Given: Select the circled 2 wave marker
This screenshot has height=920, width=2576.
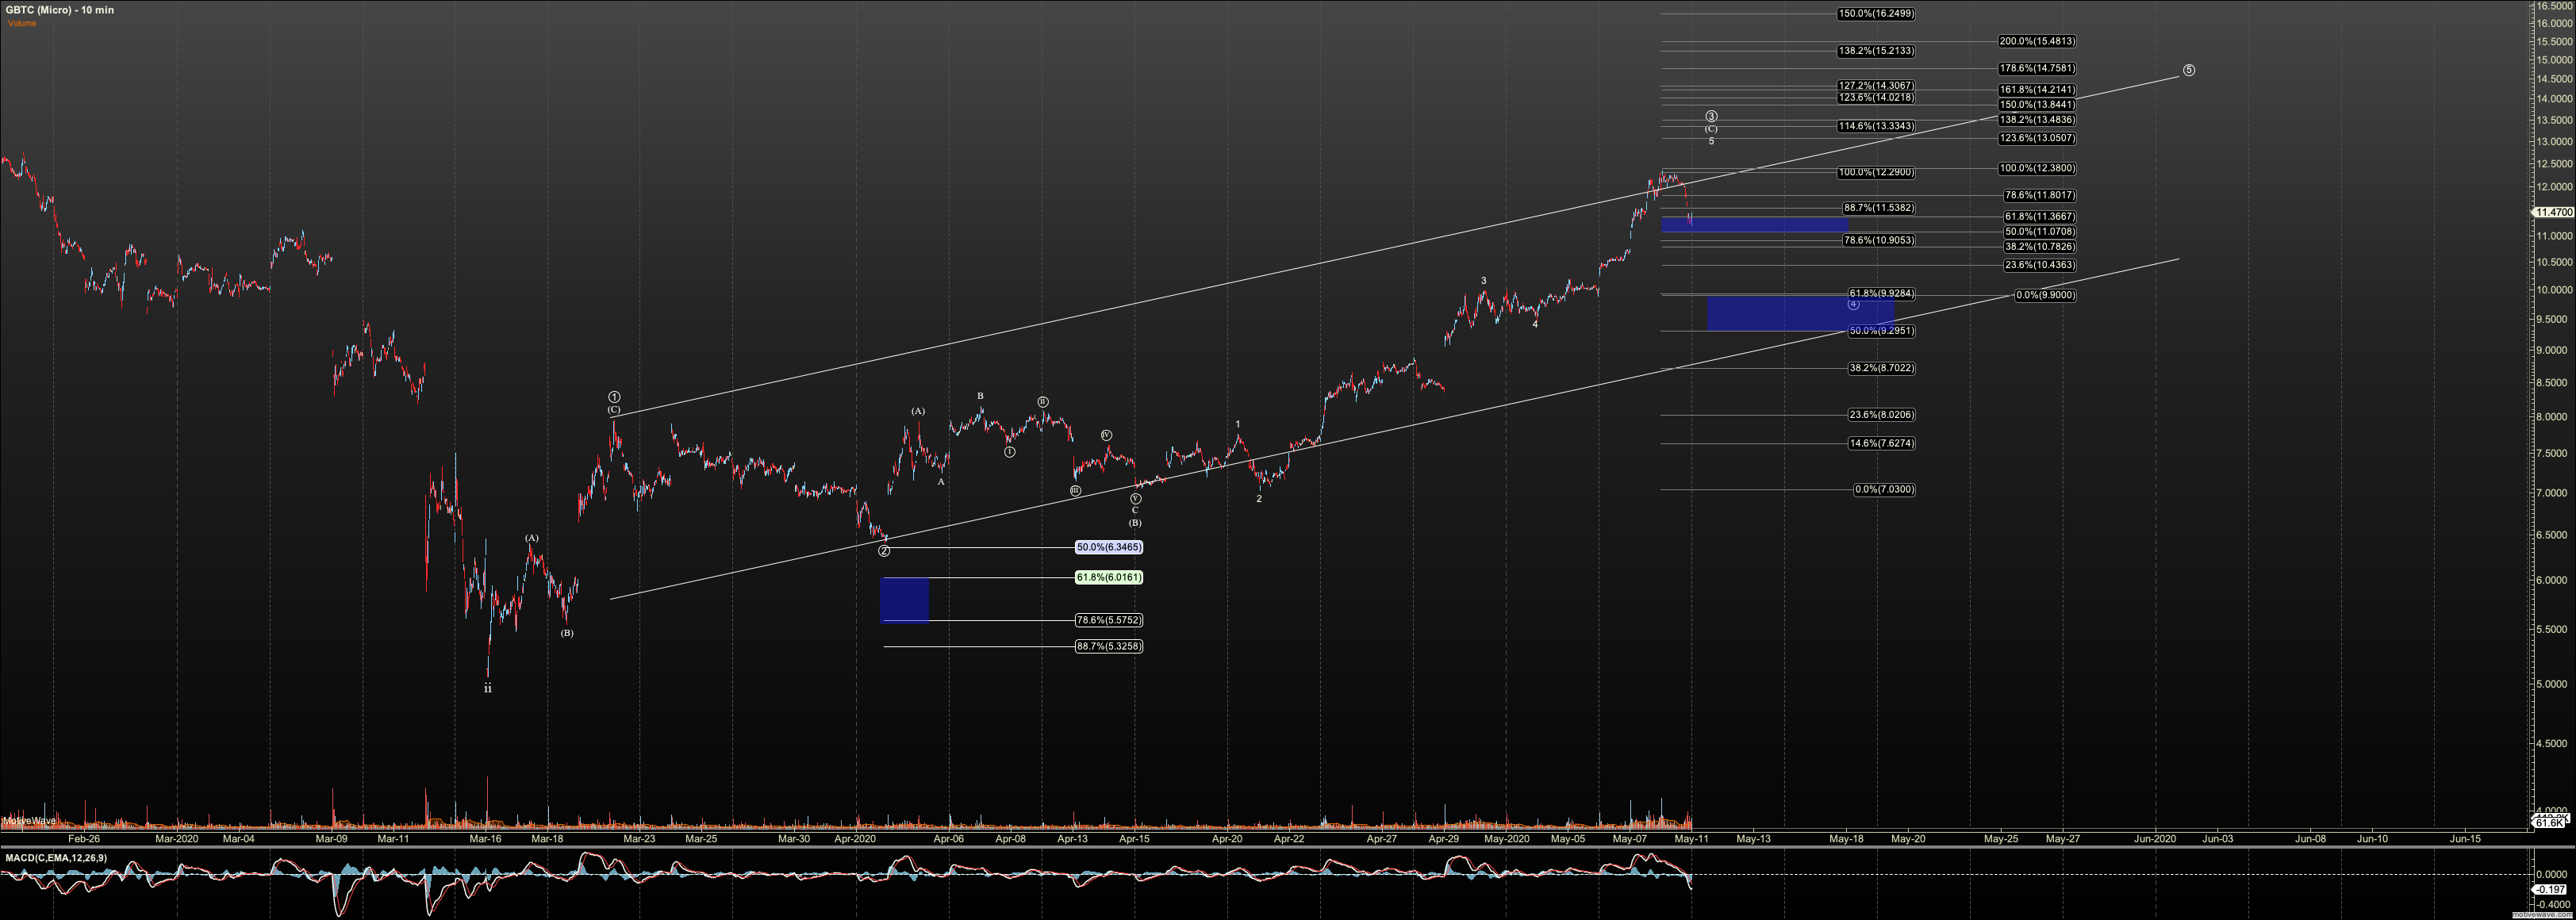Looking at the screenshot, I should [884, 551].
